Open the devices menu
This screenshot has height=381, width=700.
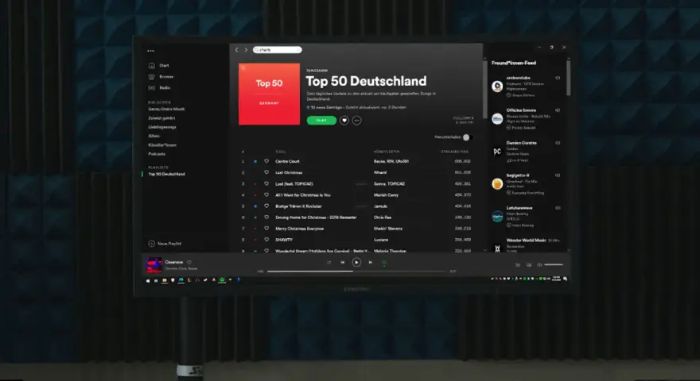tap(529, 264)
